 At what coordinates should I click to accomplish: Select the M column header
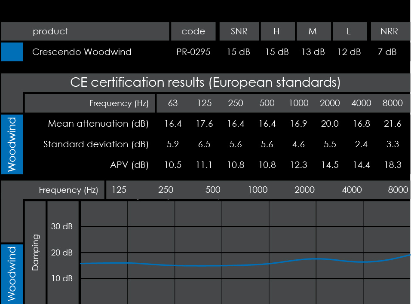tap(314, 31)
